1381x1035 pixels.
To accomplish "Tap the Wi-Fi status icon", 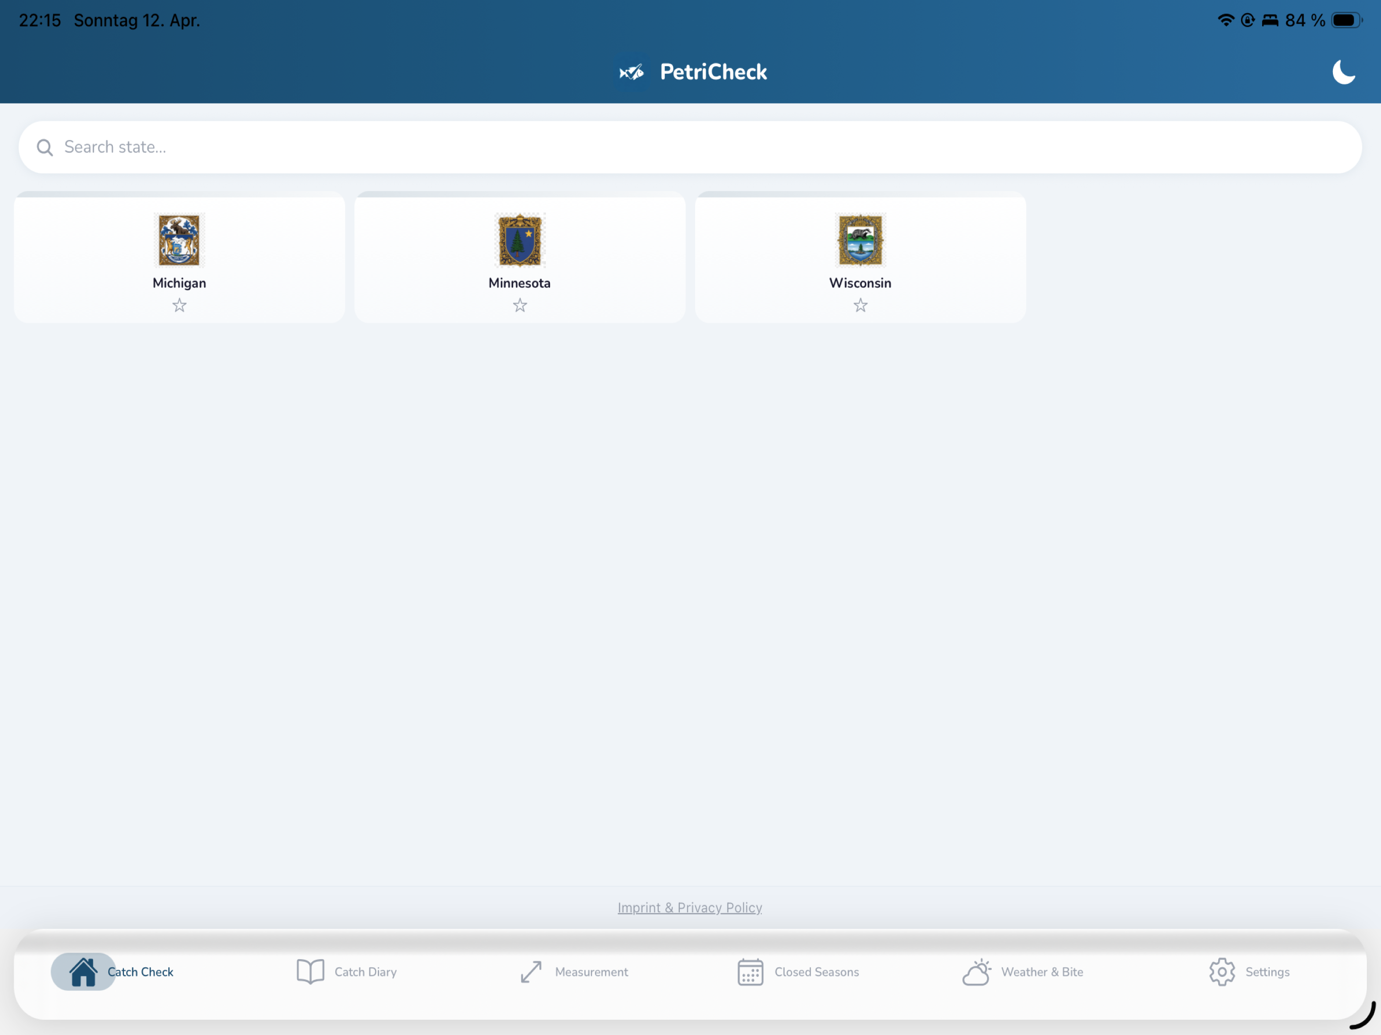I will click(x=1225, y=20).
